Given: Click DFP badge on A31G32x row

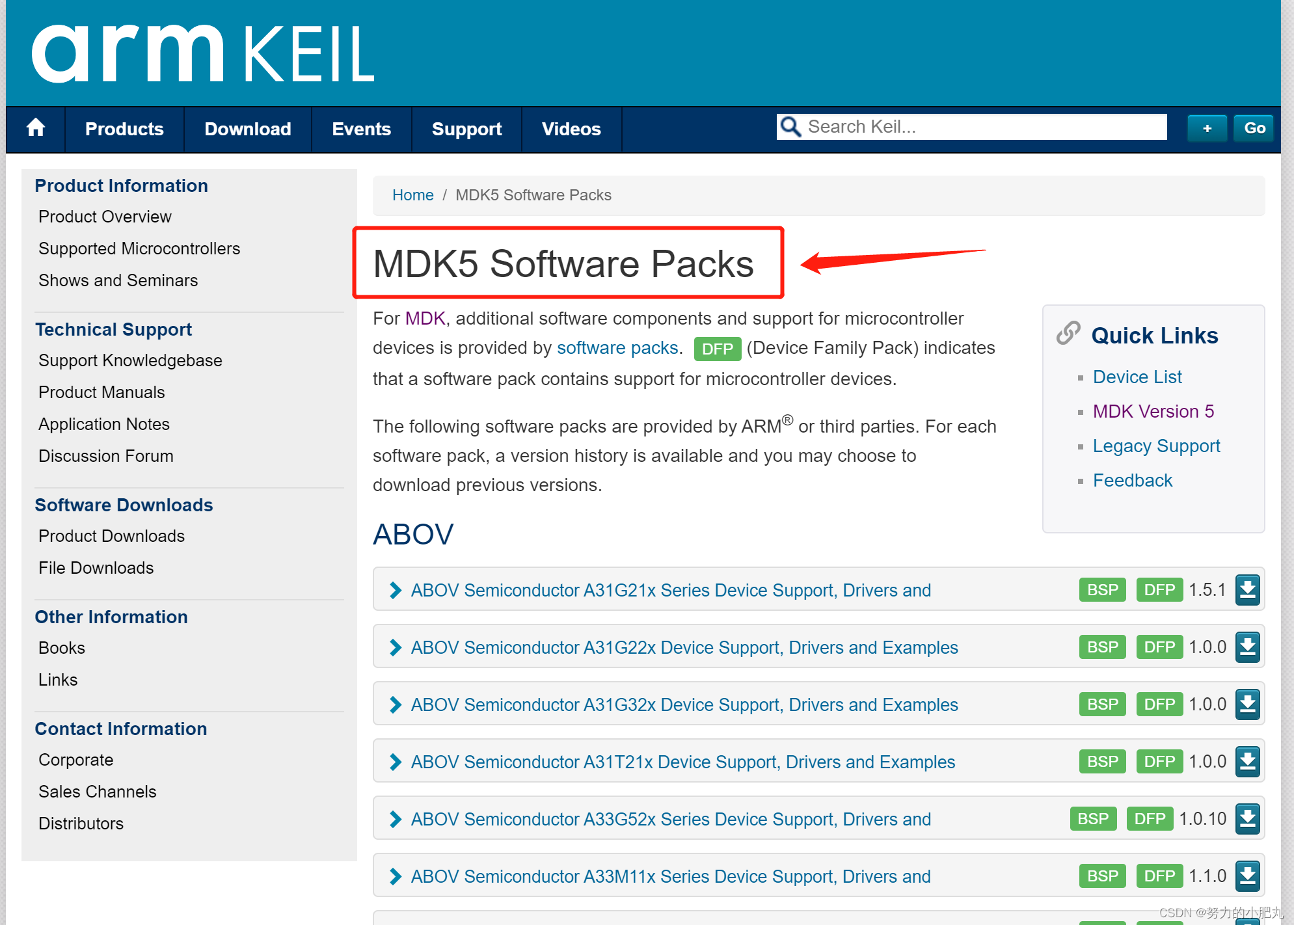Looking at the screenshot, I should coord(1159,704).
